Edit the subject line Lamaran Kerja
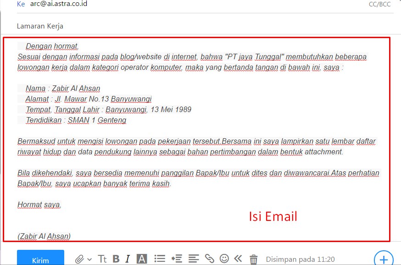 pyautogui.click(x=40, y=26)
